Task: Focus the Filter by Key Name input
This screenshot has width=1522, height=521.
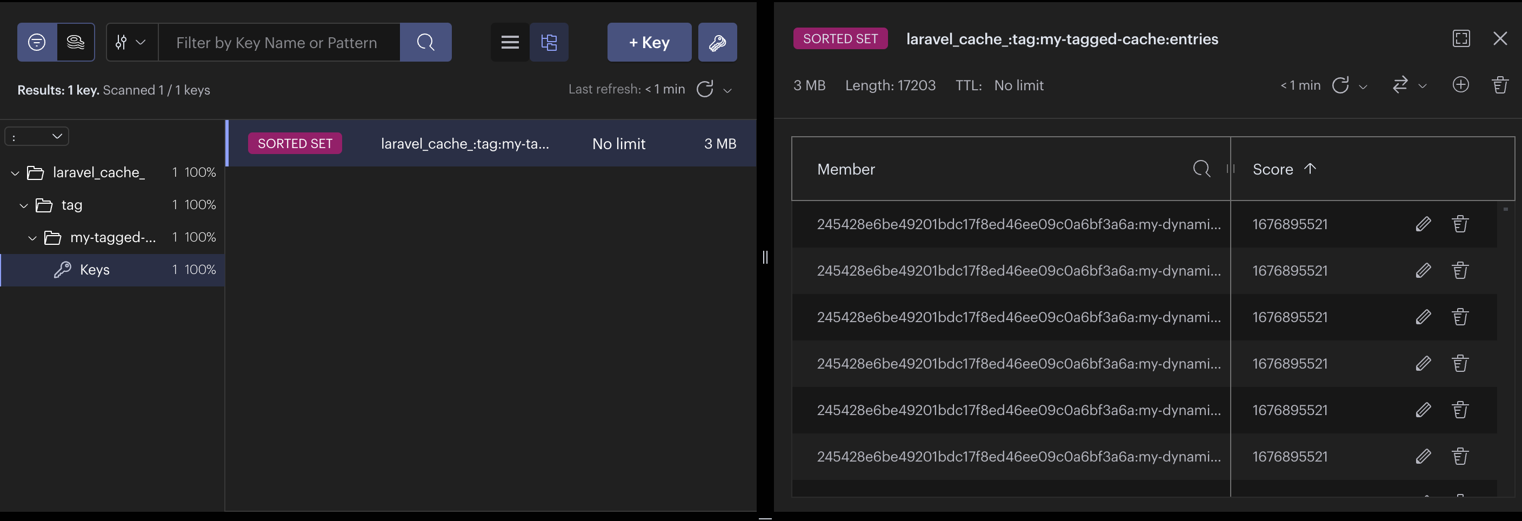Action: tap(279, 42)
